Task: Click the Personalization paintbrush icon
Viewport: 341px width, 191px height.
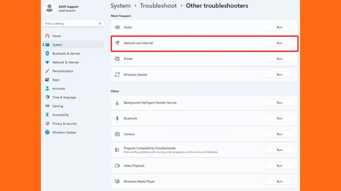Action: (47, 71)
